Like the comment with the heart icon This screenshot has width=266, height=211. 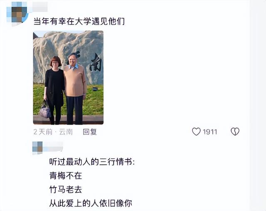coord(196,132)
